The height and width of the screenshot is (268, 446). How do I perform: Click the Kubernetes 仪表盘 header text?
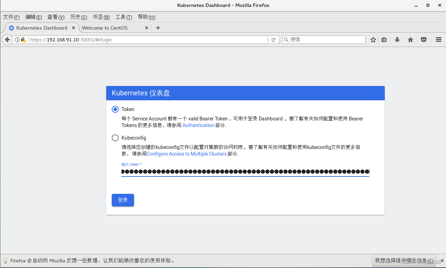(x=141, y=93)
